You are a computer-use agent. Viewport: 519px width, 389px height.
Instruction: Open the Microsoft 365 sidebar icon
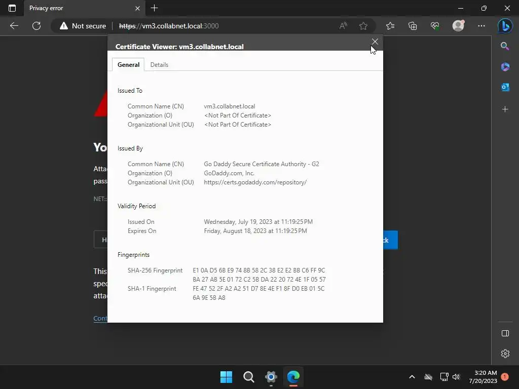[505, 67]
